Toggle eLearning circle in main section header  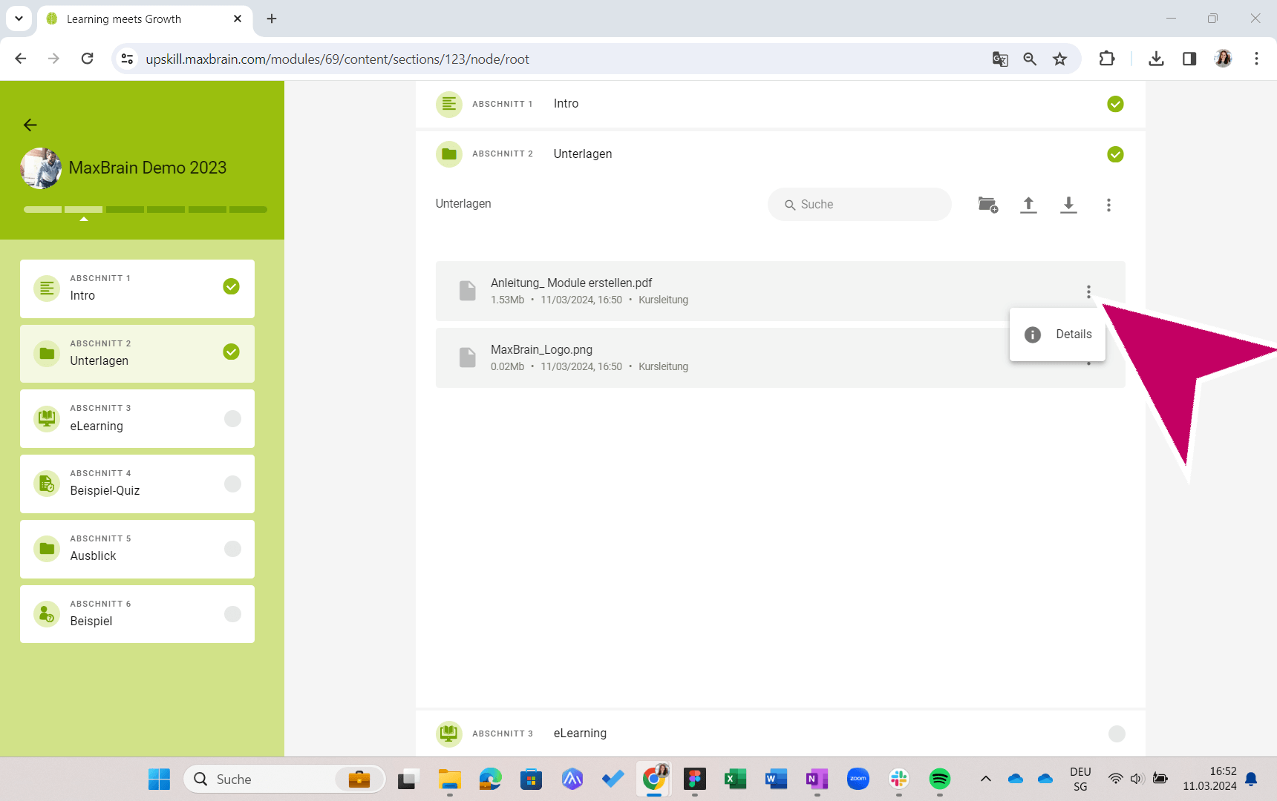[x=1117, y=734]
